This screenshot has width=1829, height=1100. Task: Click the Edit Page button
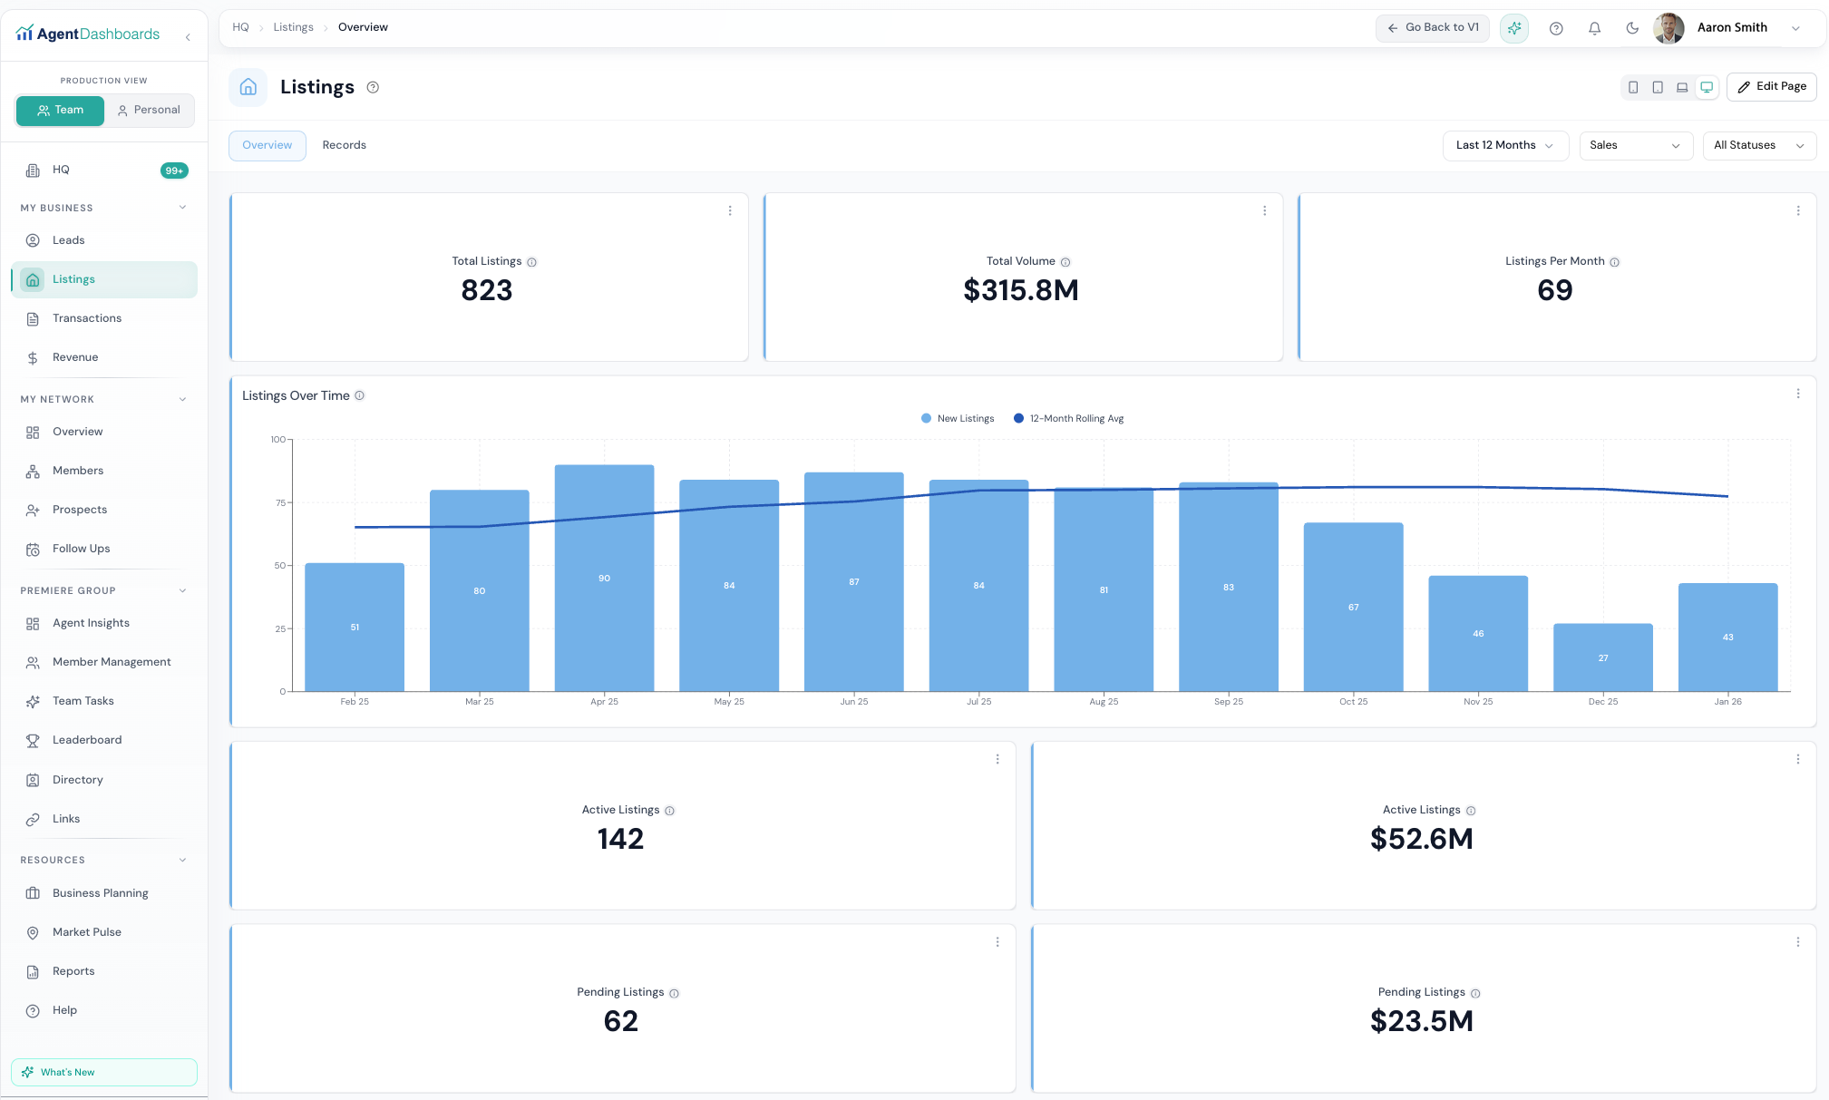tap(1771, 86)
